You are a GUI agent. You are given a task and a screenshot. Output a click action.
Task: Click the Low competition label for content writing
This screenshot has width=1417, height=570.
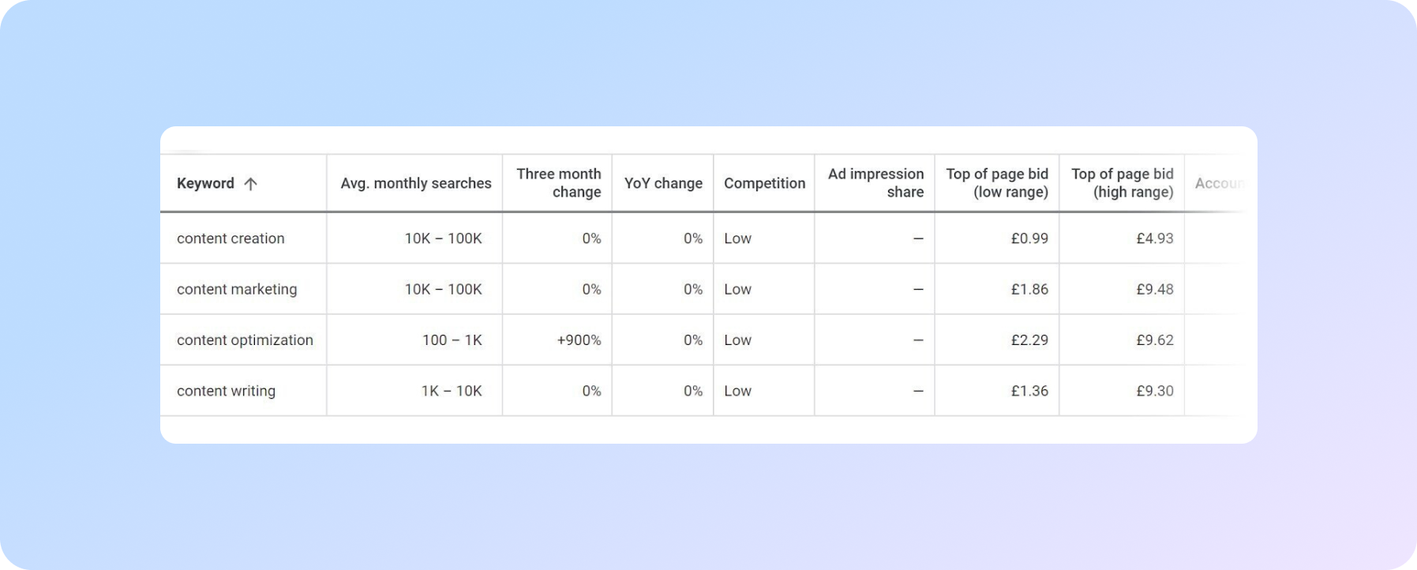point(737,390)
